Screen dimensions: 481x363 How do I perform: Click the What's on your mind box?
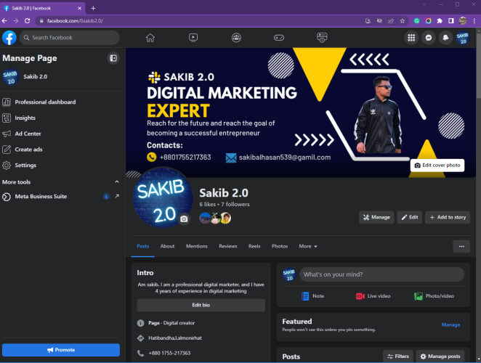point(381,274)
